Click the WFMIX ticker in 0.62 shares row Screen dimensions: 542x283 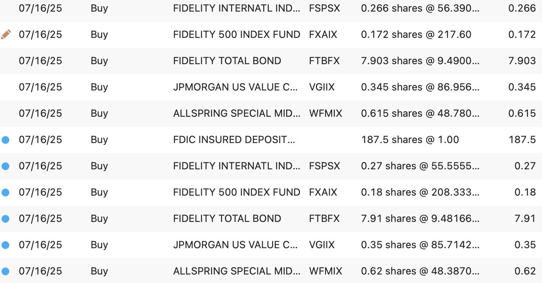[x=326, y=271]
